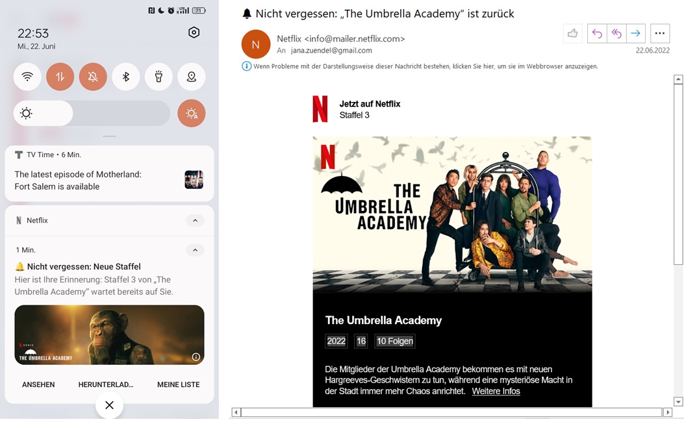Tap the X dismiss button below notifications
Viewport: 684px width, 426px height.
pos(110,405)
